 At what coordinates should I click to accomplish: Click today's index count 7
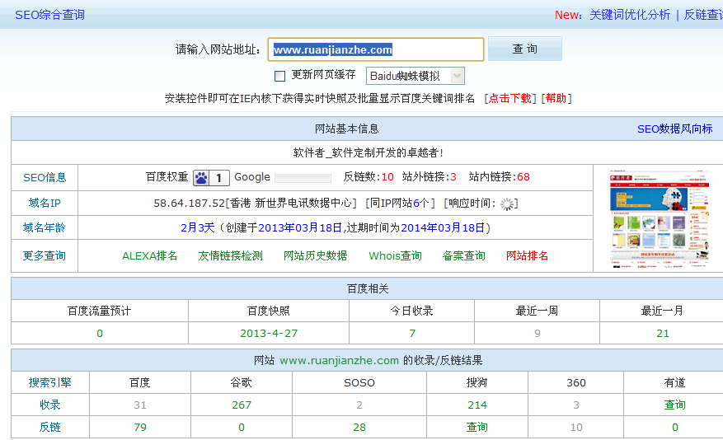click(412, 334)
